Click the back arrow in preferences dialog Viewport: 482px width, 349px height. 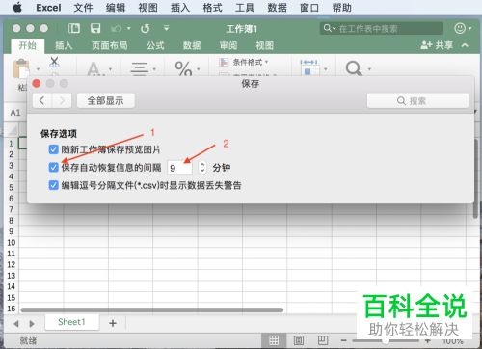[x=42, y=101]
